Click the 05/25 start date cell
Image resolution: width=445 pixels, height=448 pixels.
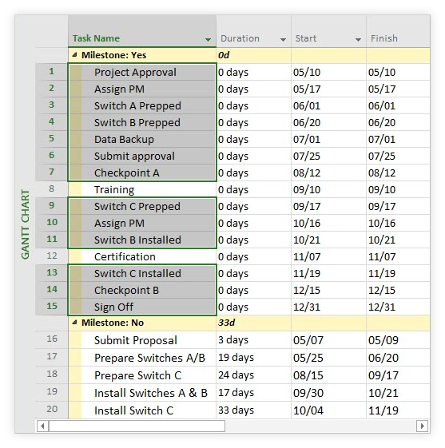coord(328,358)
